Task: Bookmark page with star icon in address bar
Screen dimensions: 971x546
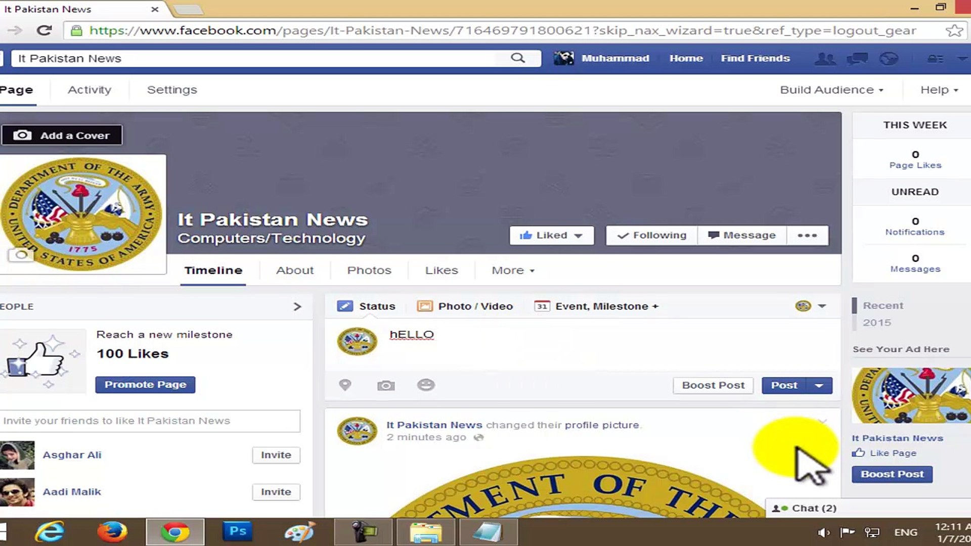Action: (x=954, y=31)
